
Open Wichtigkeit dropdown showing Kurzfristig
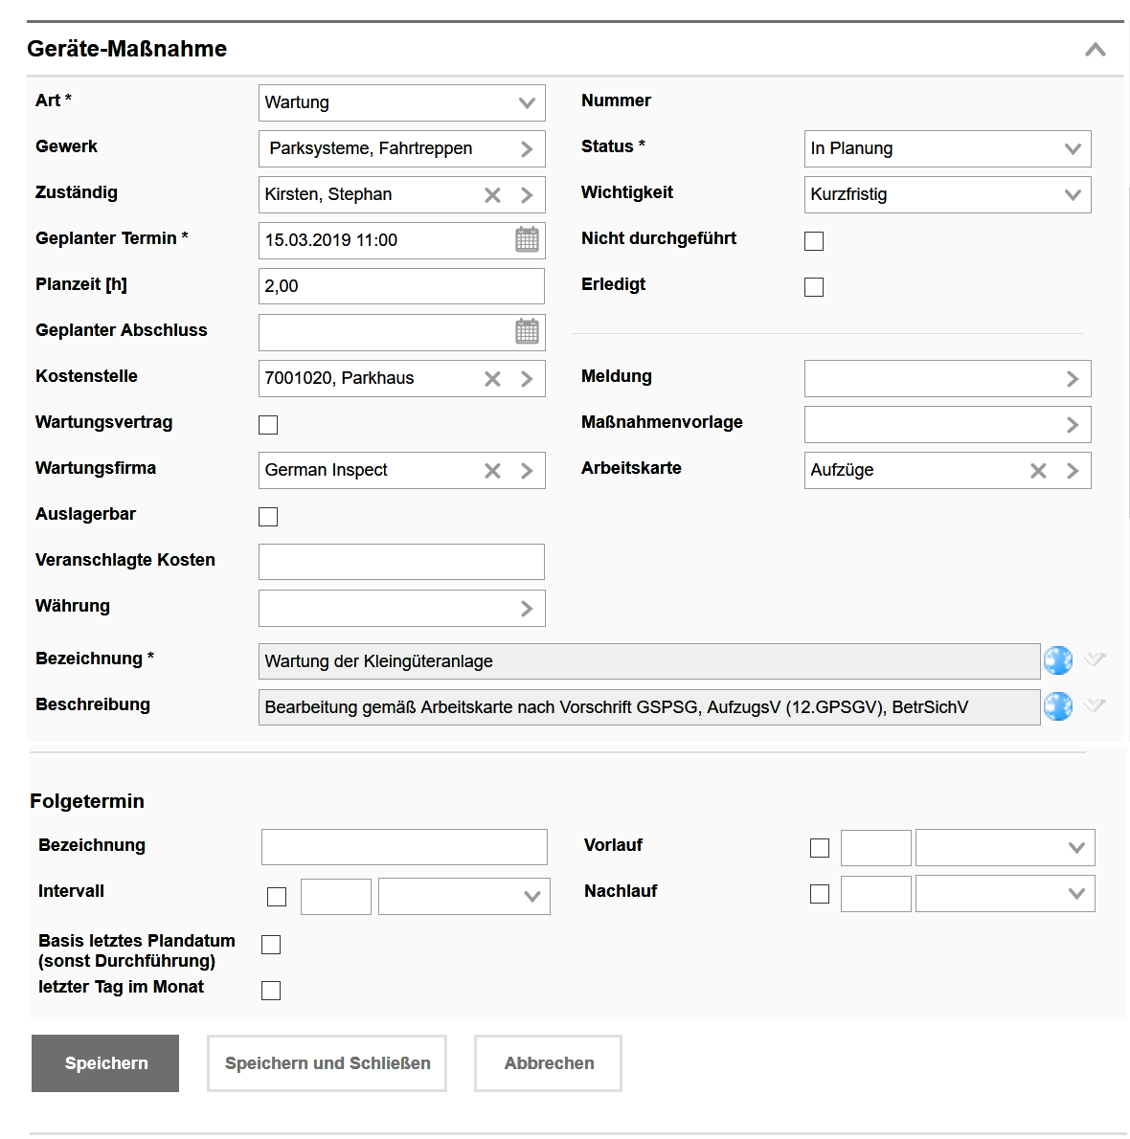point(947,194)
